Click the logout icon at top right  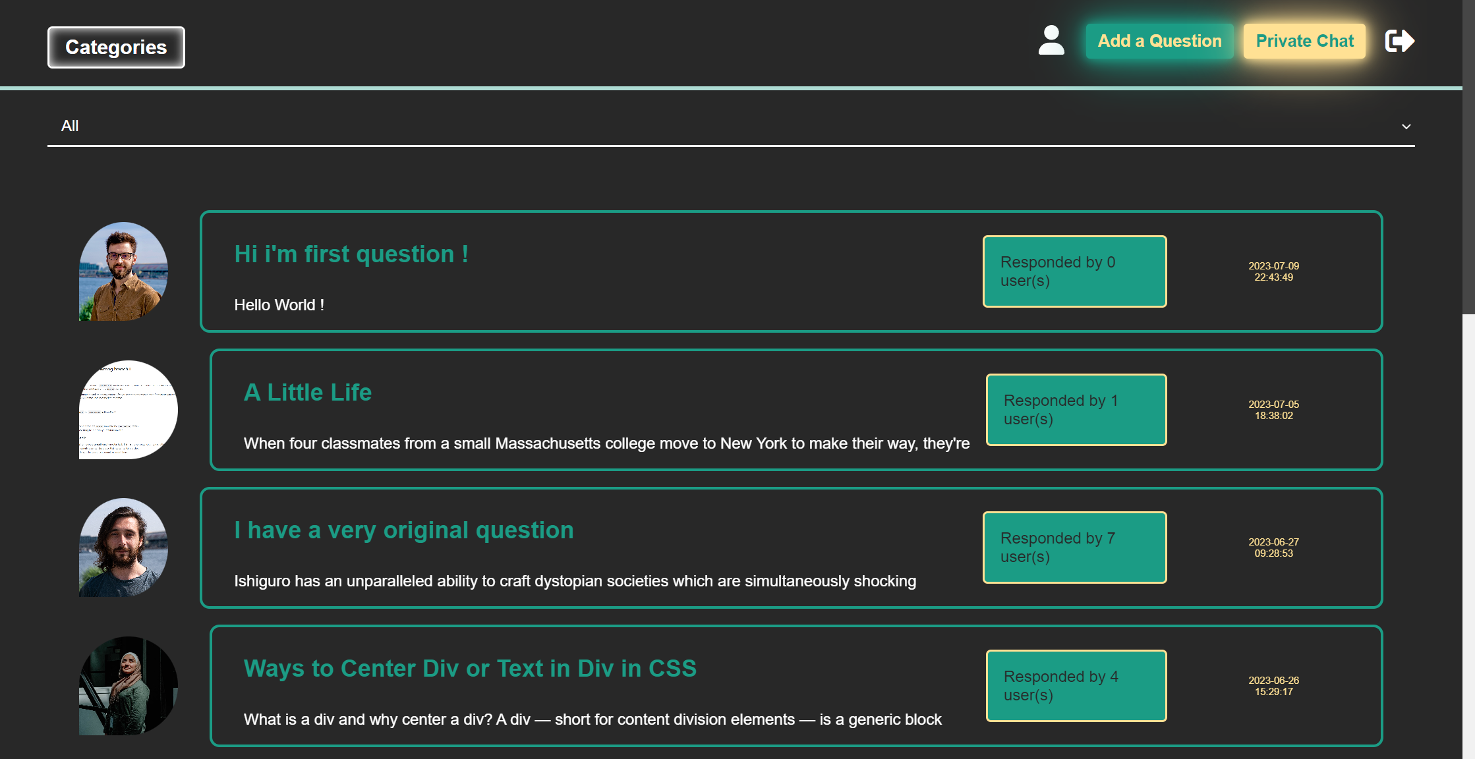pos(1399,40)
